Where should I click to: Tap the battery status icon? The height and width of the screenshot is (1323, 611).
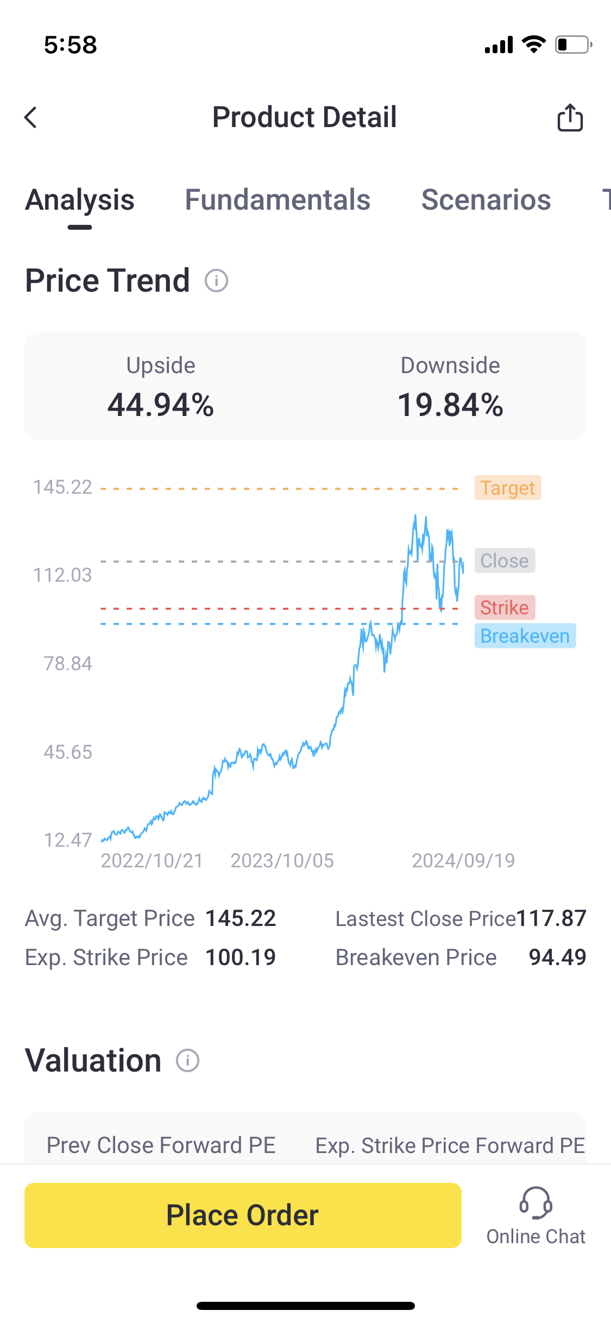tap(572, 45)
